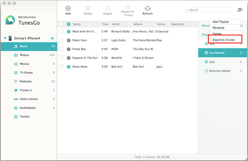248x161 pixels.
Task: Choose Export to iTunes from the context menu
Action: 225,40
